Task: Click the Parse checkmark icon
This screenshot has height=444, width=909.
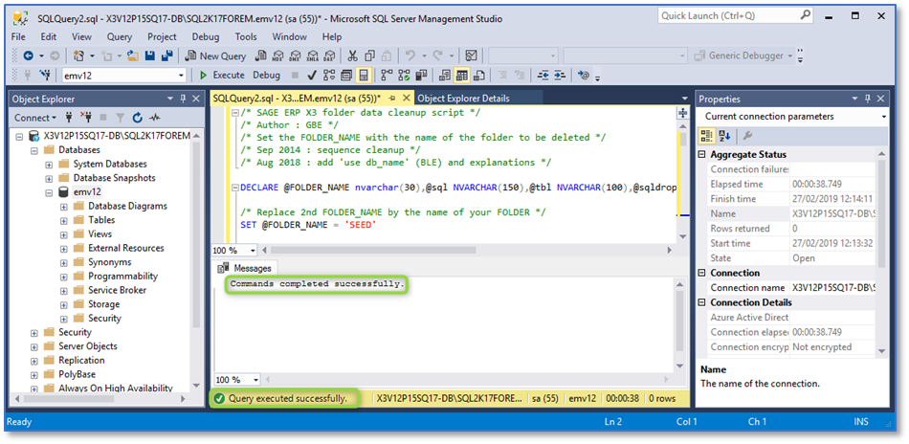Action: click(x=312, y=75)
